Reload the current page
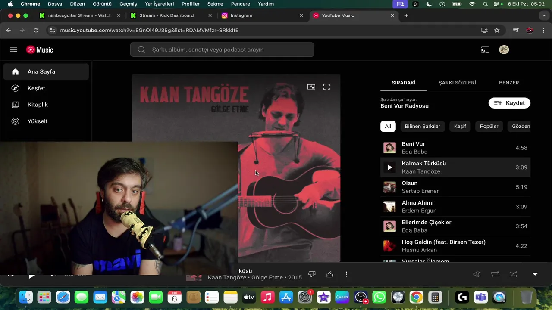Screen dimensions: 552x310 click(36, 30)
